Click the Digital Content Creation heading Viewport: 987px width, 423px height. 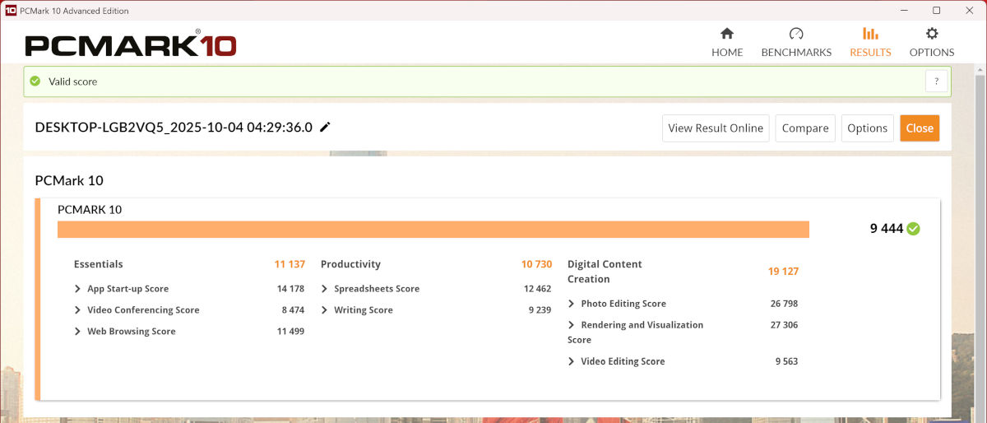coord(605,272)
